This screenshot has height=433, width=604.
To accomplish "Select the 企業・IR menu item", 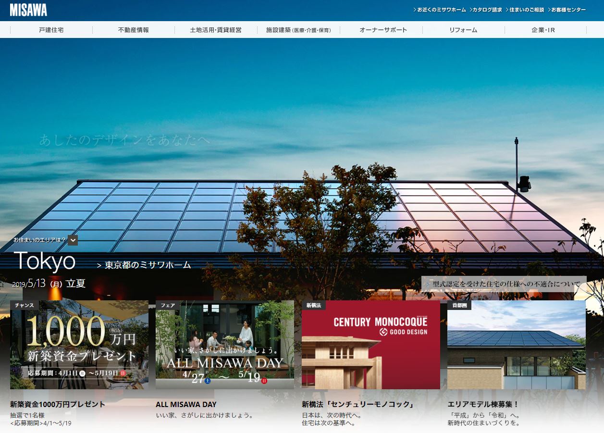I will pos(543,30).
